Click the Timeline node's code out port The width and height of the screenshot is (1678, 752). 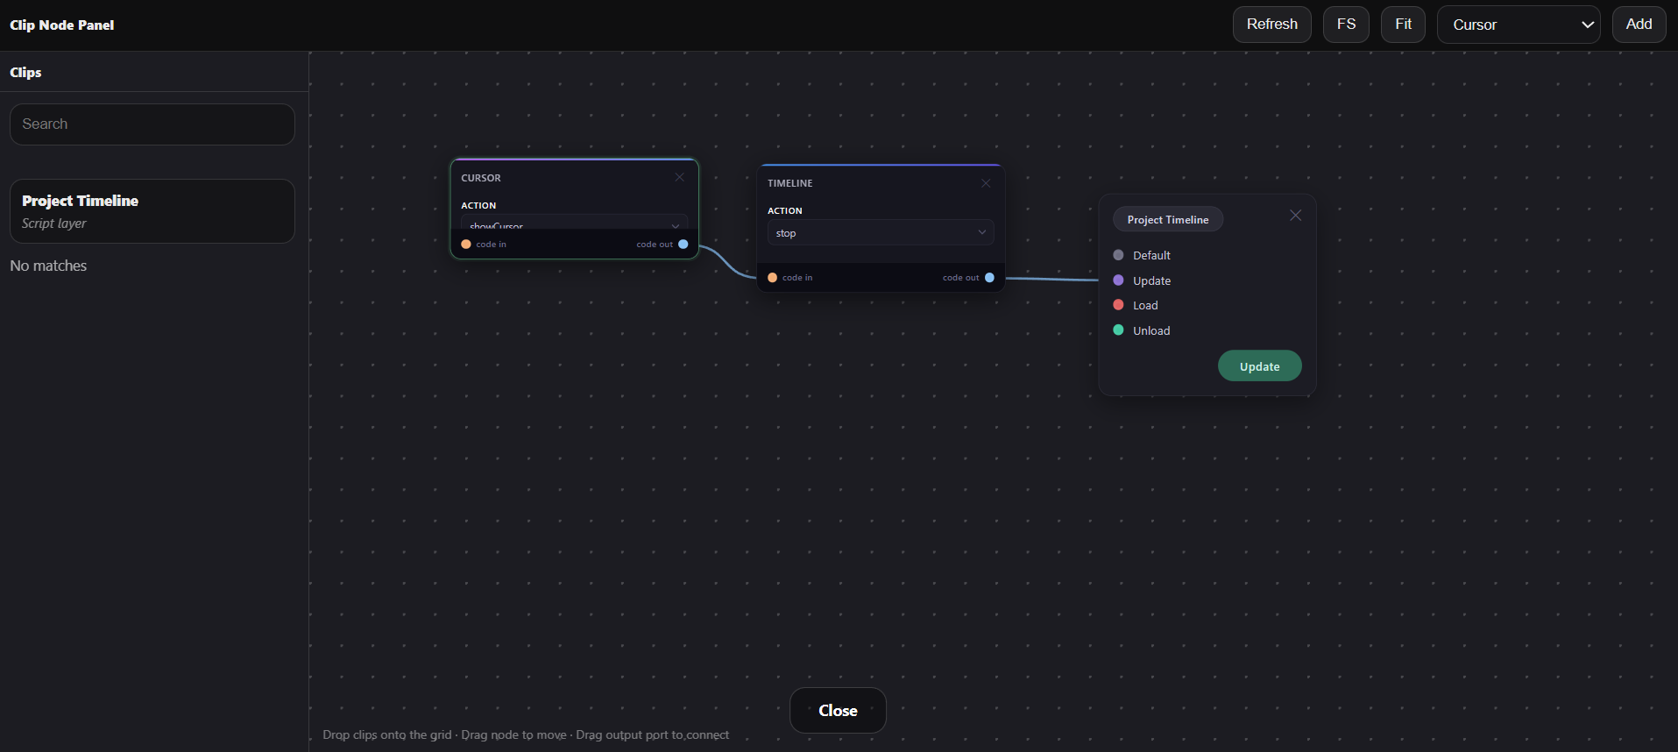pyautogui.click(x=989, y=278)
